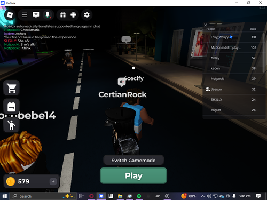Open the gift rewards icon

63,15
